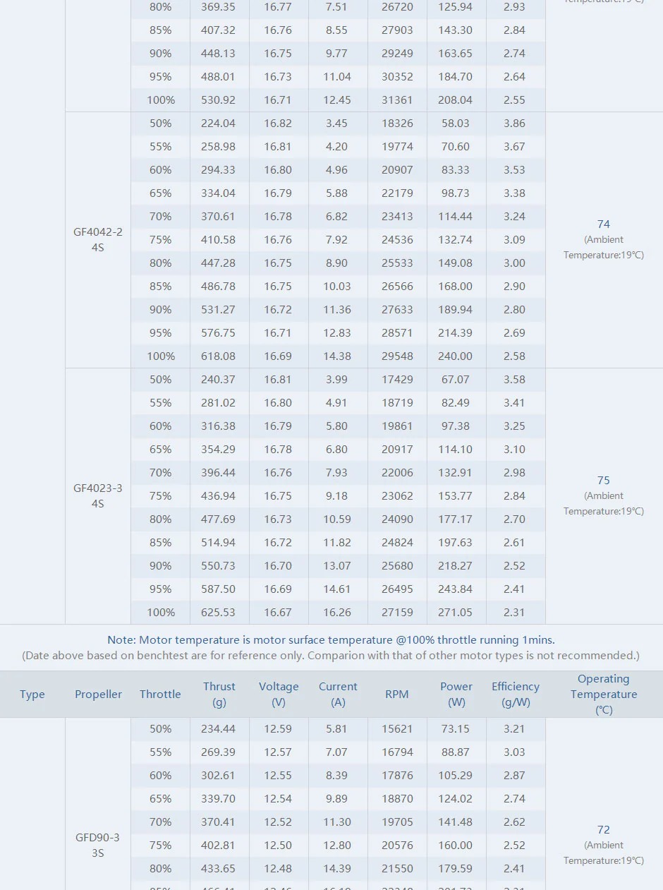Select the Voltage (V) column header

click(x=278, y=694)
